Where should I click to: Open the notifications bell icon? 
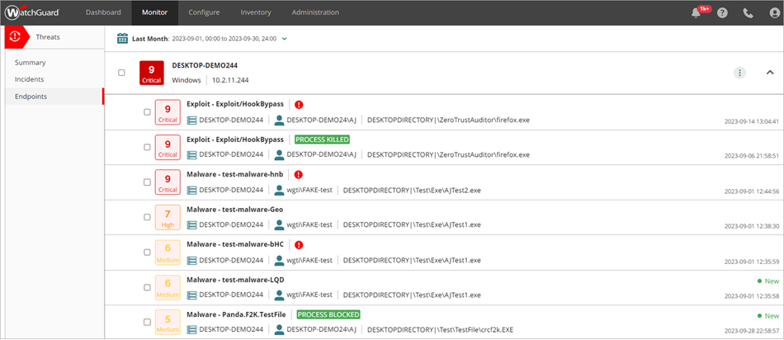tap(697, 13)
